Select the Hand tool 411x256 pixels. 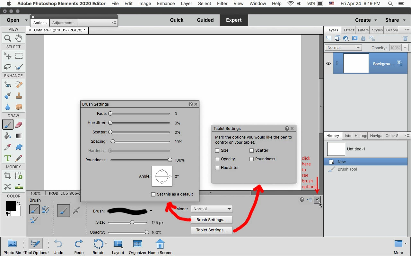point(19,38)
